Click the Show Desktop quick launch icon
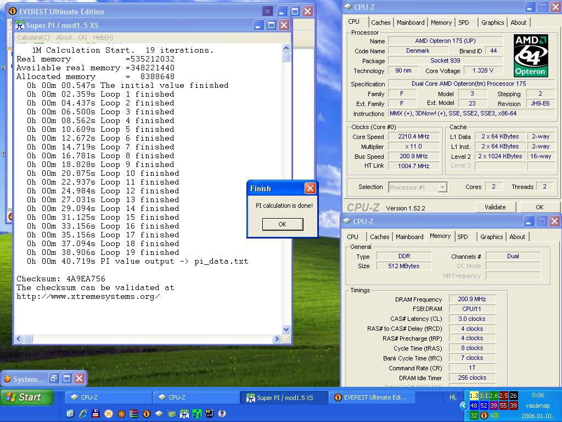Image resolution: width=562 pixels, height=422 pixels. pos(70,413)
